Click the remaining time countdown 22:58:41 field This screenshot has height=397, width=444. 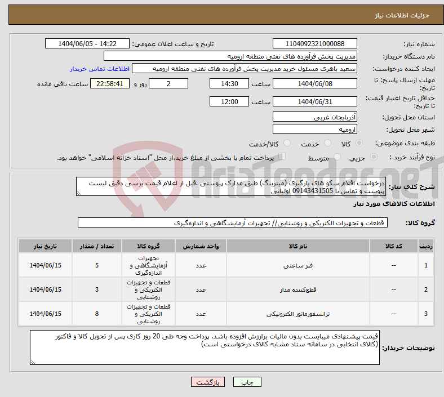(110, 83)
